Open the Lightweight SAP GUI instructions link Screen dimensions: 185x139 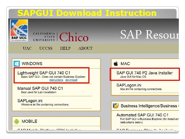click(x=56, y=80)
